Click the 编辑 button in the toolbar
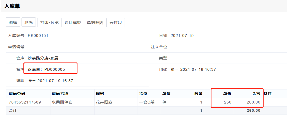 (13, 23)
